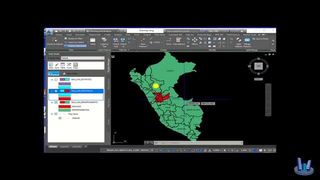Click the user sign-in icon in title bar
Viewport: 320px width, 180px height.
[206, 31]
